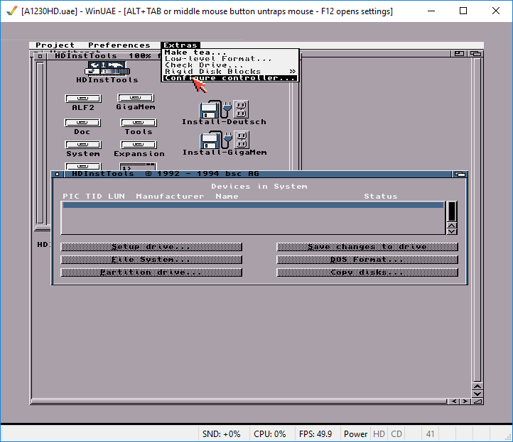Viewport: 513px width, 442px height.
Task: Click the Workbench window zoom gadget
Action: tap(459, 53)
